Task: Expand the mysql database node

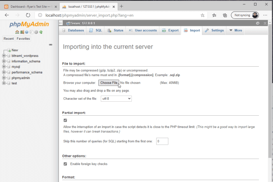Action: pos(4,67)
